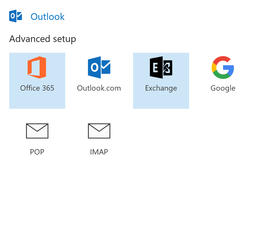
Task: Click the Outlook logo in the header
Action: coord(15,16)
